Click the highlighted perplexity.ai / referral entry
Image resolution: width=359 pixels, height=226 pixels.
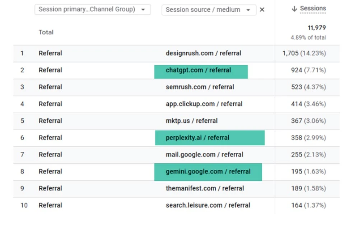pos(197,138)
